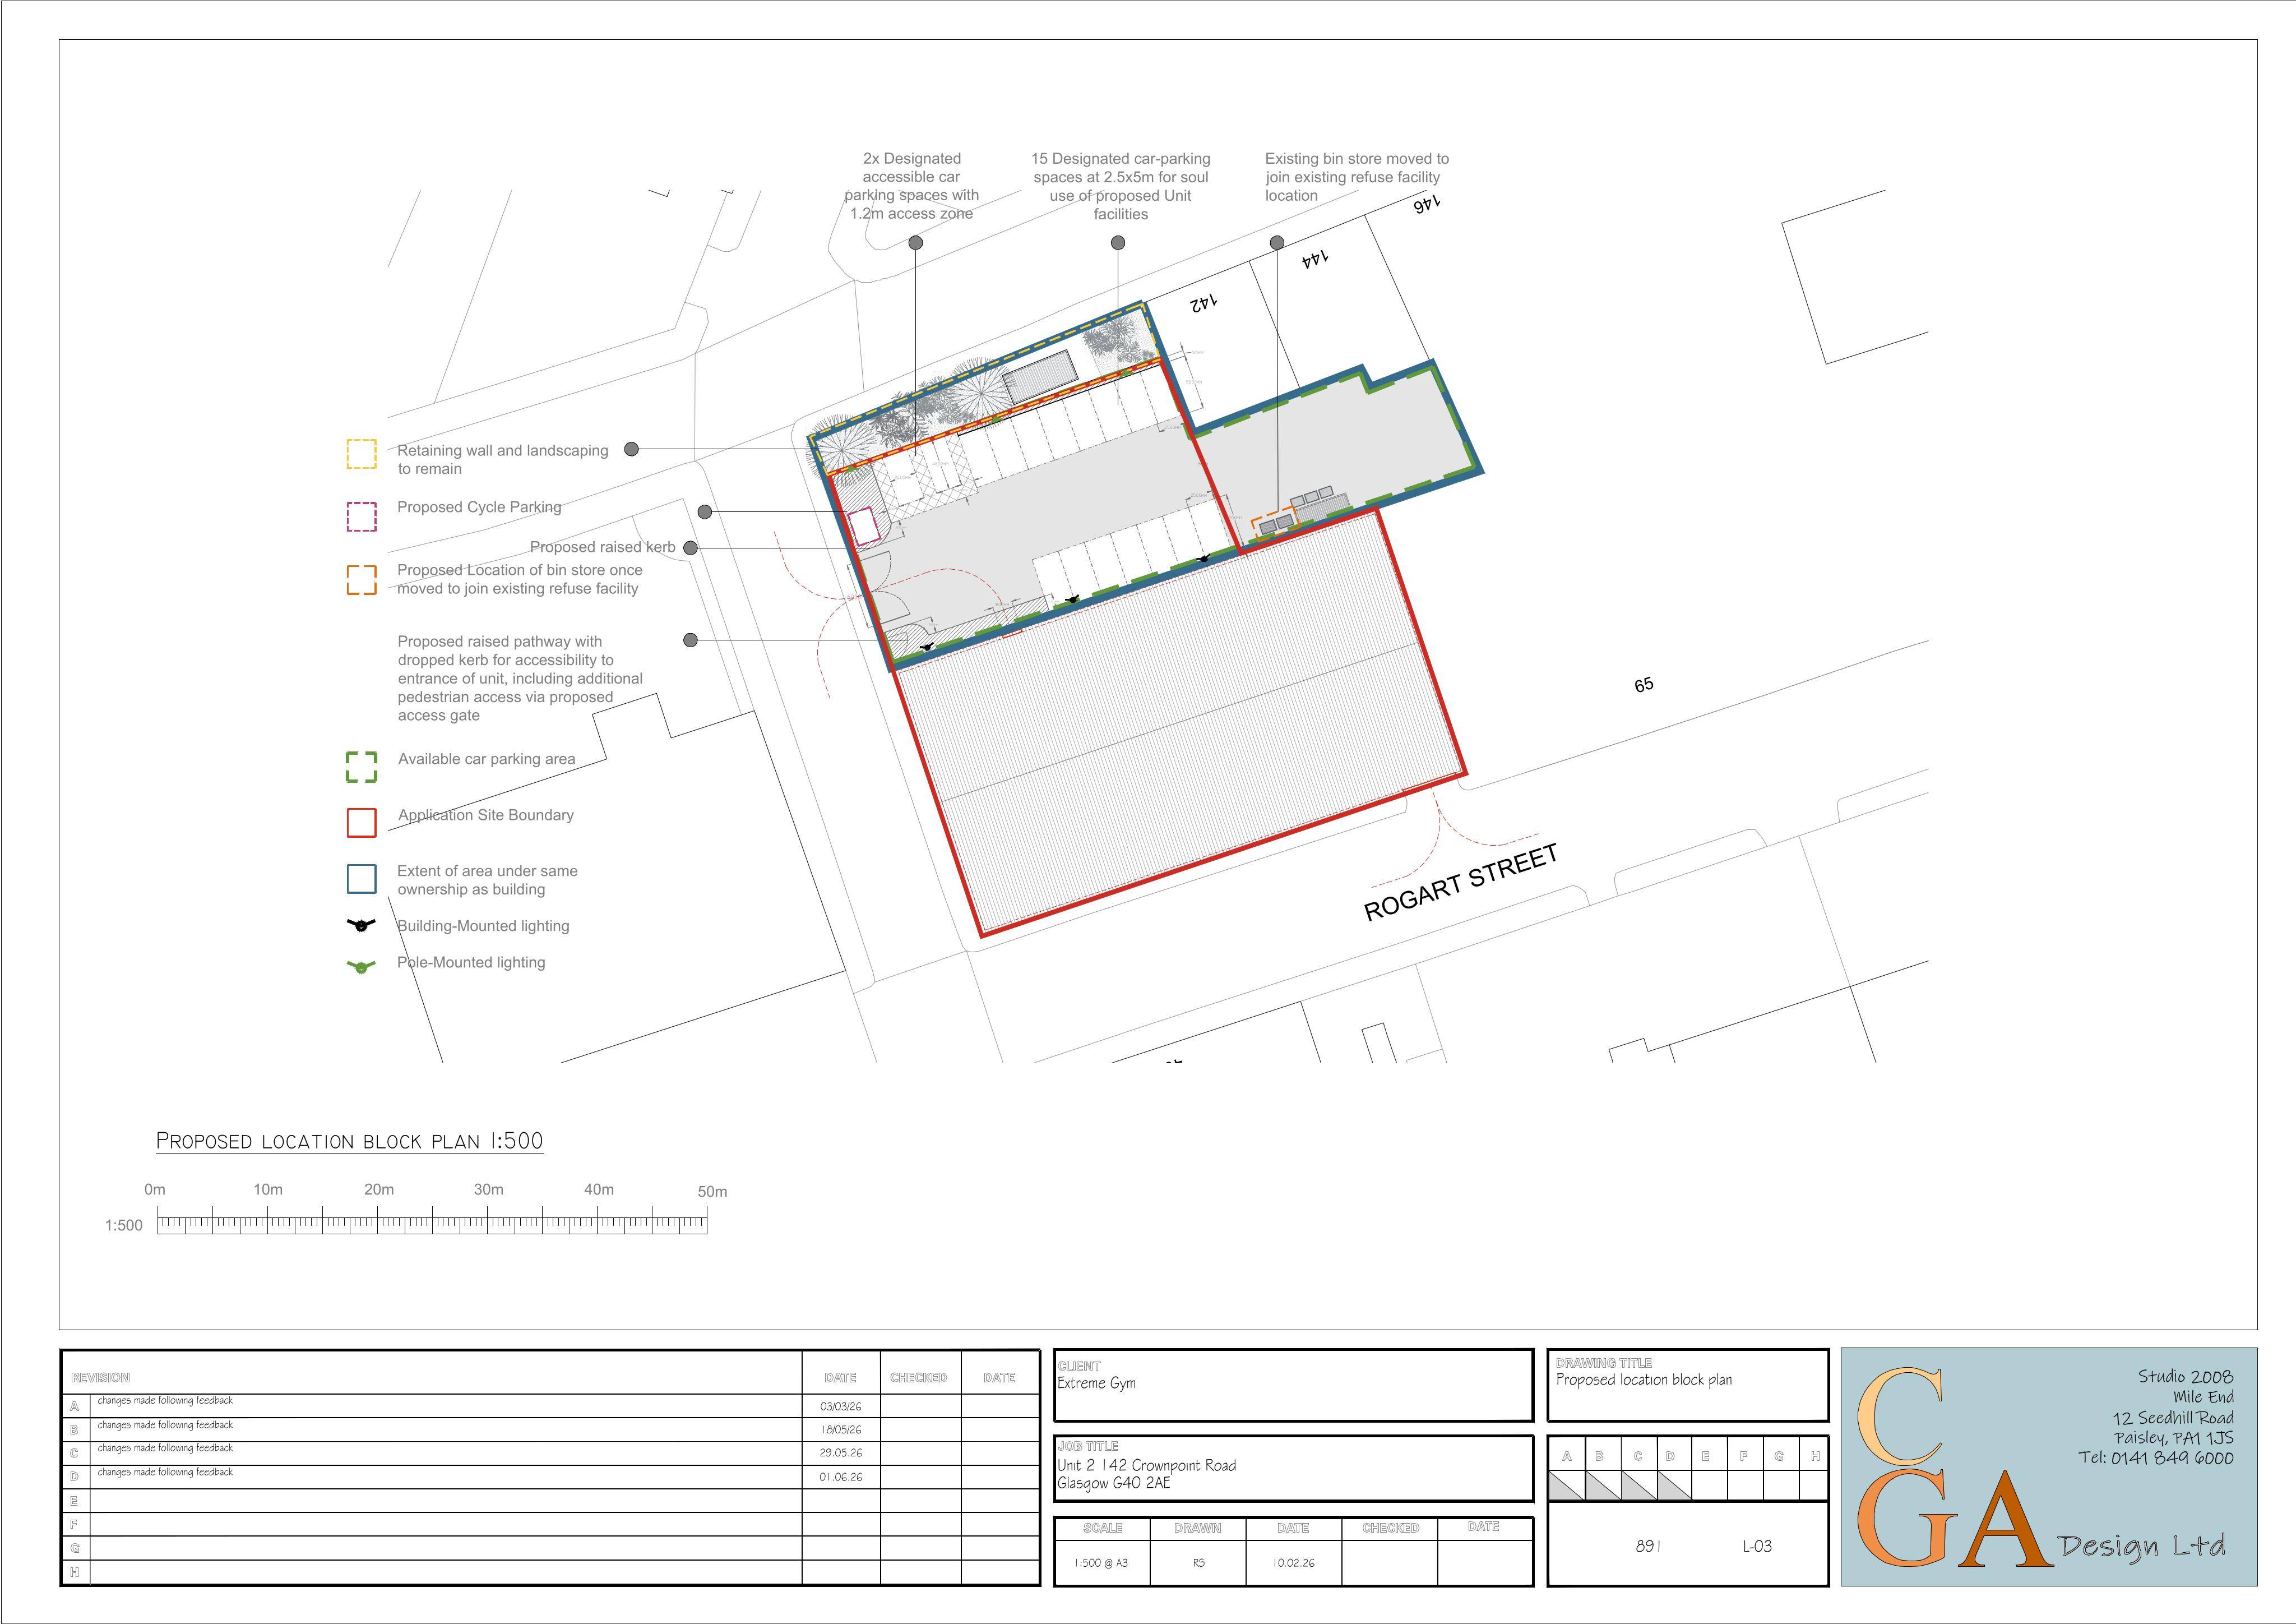The image size is (2296, 1624).
Task: Click the blue same-ownership extent legend square
Action: [x=361, y=879]
